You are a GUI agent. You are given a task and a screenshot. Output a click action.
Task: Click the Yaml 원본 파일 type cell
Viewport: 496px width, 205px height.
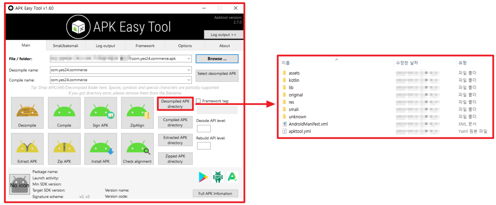pos(473,131)
